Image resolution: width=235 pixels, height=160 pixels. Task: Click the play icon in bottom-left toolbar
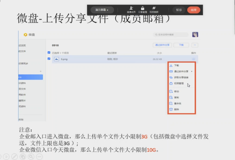tap(6, 156)
